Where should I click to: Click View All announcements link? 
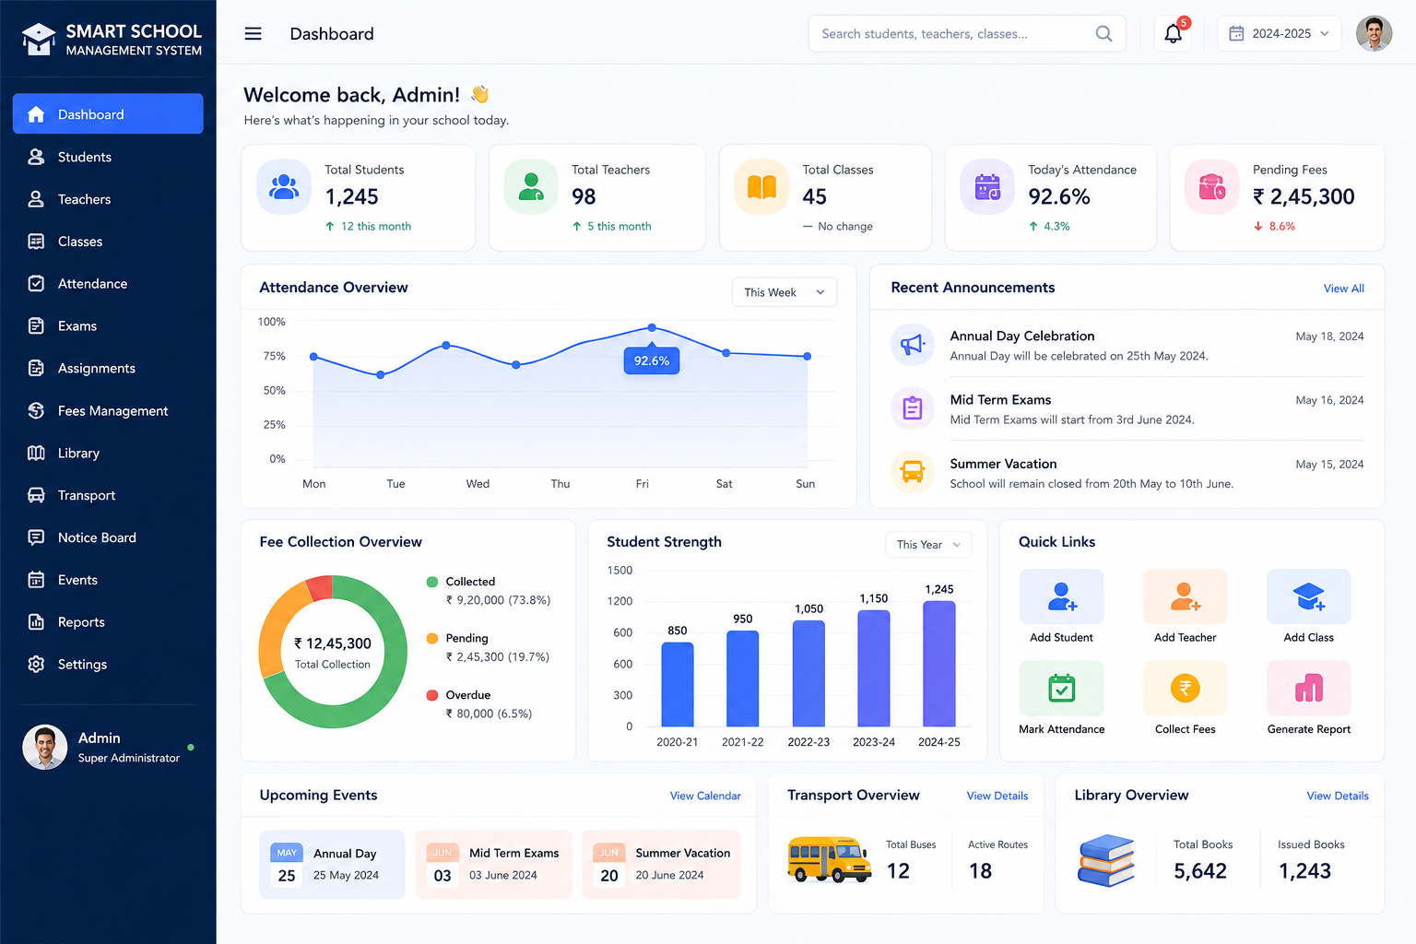coord(1344,289)
